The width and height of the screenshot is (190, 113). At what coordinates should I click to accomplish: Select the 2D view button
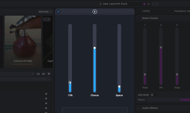click(38, 74)
